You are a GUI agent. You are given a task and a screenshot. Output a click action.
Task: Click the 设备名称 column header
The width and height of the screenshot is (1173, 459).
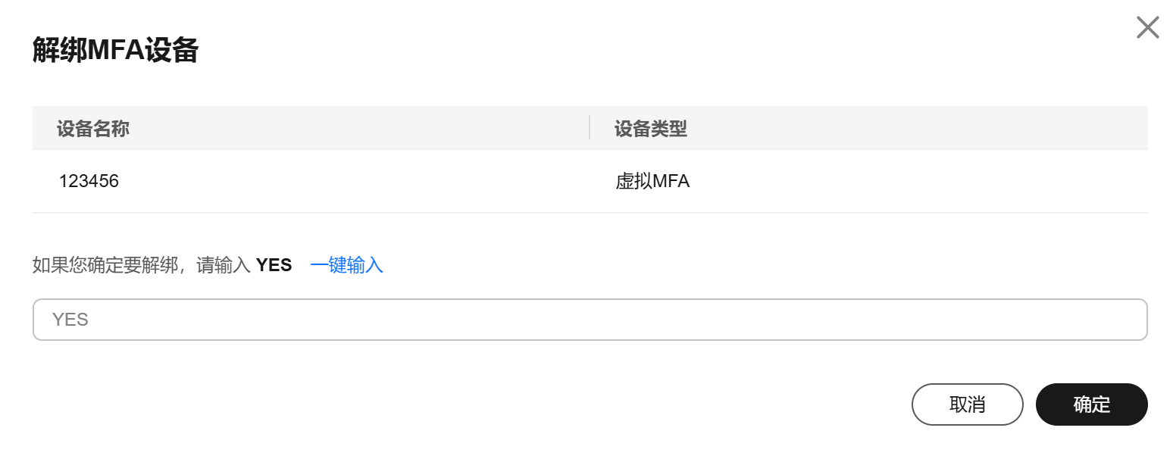click(93, 128)
